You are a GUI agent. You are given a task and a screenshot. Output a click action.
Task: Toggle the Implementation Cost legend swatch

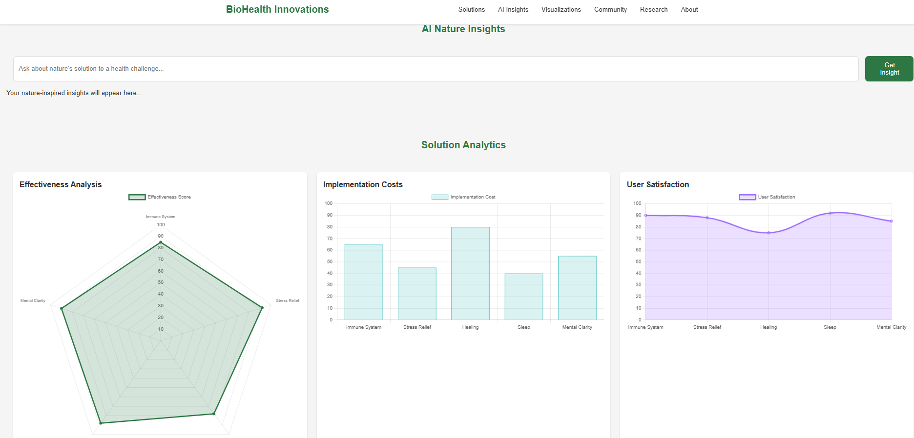440,197
